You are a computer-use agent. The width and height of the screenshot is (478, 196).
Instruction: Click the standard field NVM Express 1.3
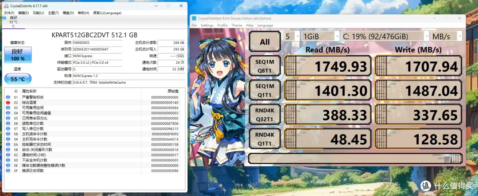coord(128,76)
